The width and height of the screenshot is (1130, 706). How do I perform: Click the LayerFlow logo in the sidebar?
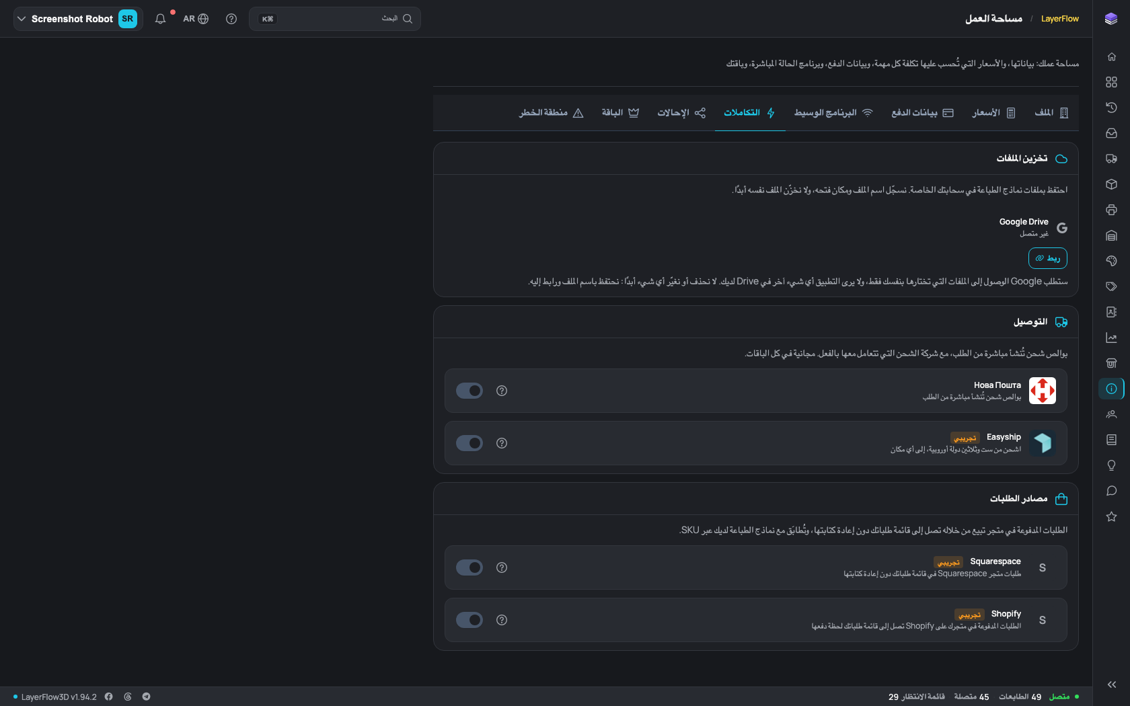(1111, 19)
